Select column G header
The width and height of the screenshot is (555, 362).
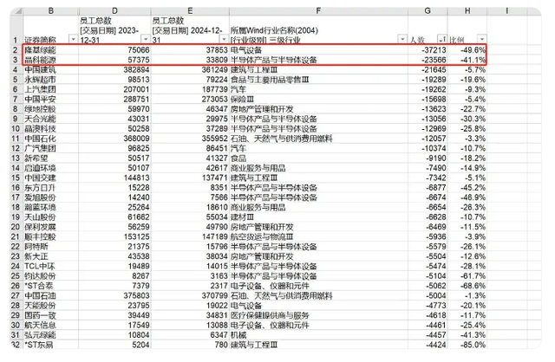(428, 11)
